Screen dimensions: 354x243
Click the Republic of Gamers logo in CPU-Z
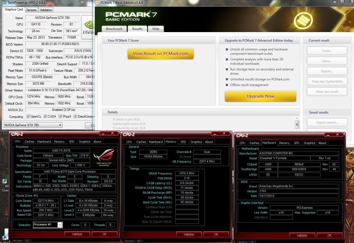coord(104,158)
